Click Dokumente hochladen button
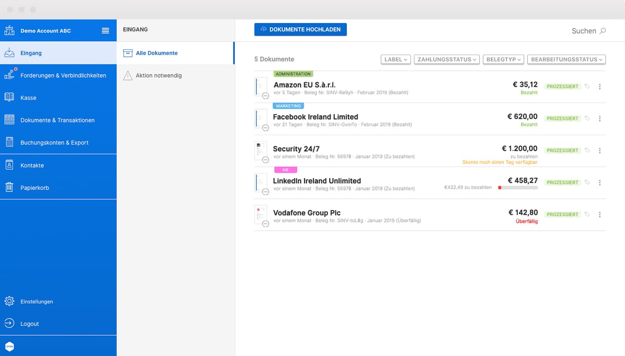Image resolution: width=625 pixels, height=356 pixels. tap(300, 30)
